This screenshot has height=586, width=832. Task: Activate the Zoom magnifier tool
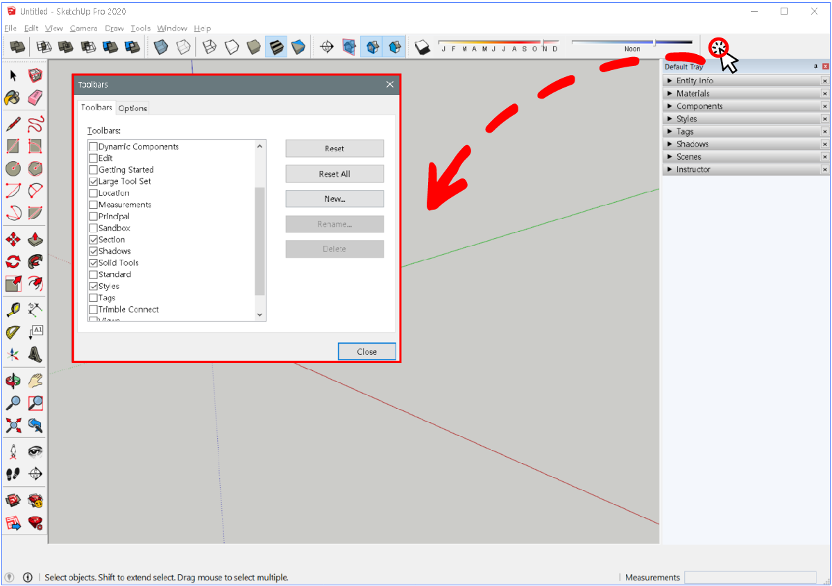pos(13,403)
